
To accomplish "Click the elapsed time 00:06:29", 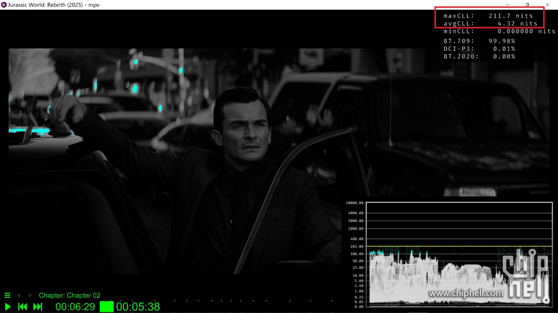I will click(76, 307).
